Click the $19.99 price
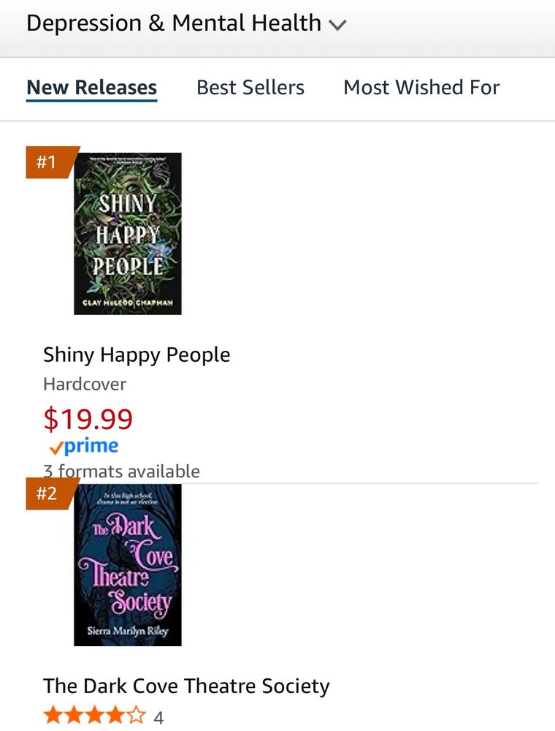Screen dimensions: 555x731 click(88, 418)
